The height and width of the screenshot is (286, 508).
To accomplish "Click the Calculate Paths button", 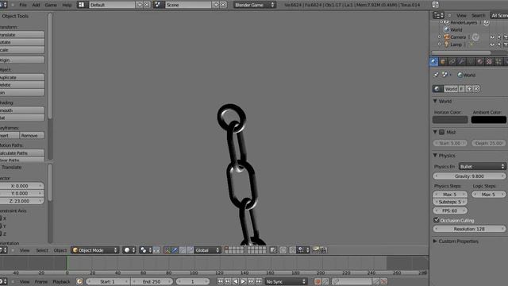I will [22, 153].
